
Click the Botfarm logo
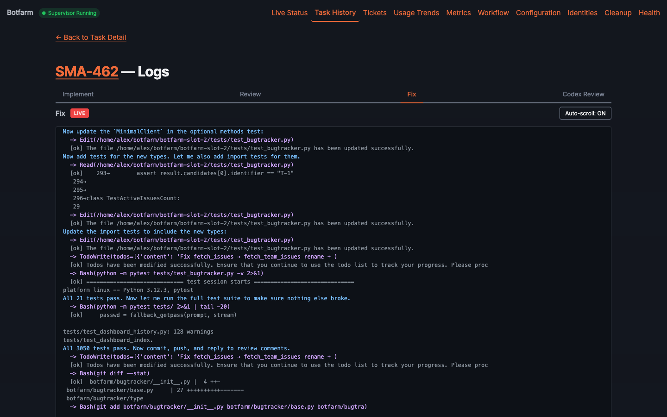pos(19,13)
